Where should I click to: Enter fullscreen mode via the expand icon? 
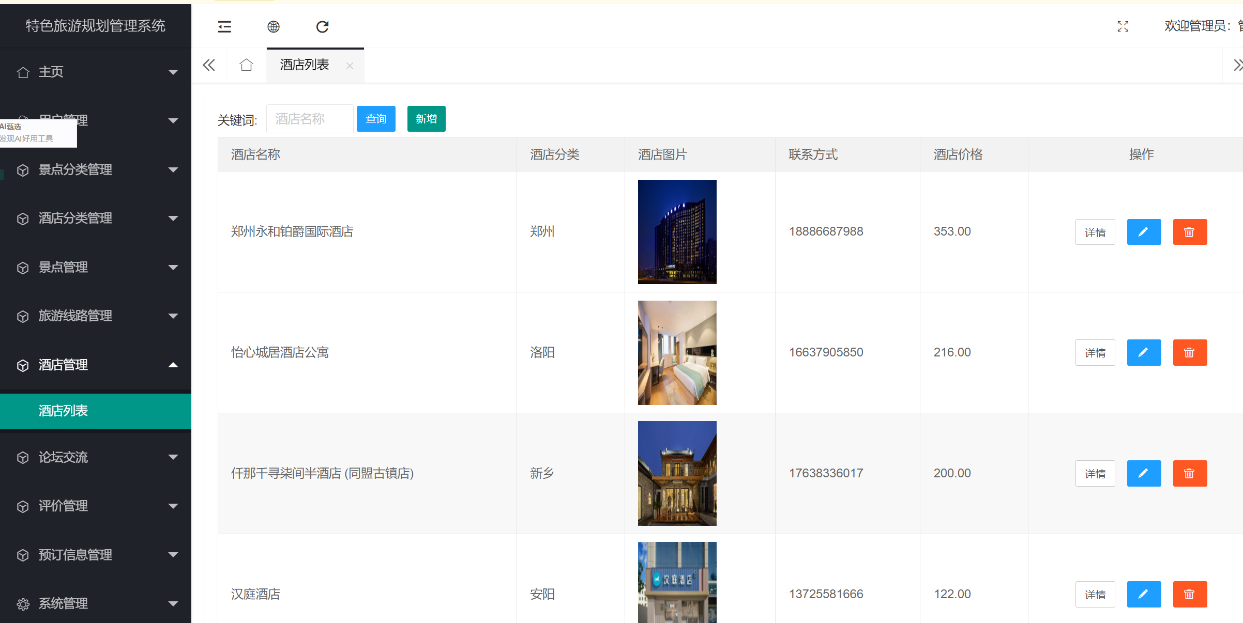coord(1123,26)
